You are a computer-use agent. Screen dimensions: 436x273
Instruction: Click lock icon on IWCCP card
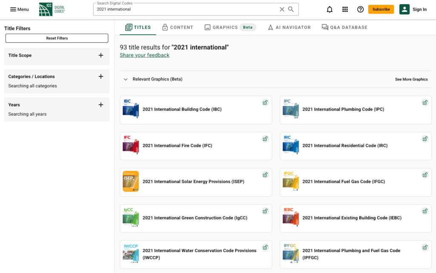[265, 247]
